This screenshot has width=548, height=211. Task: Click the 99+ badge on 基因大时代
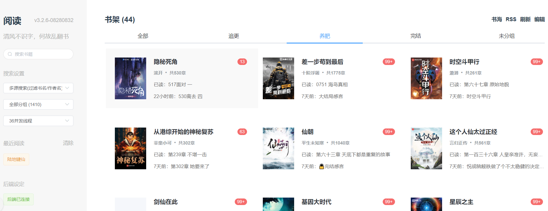pyautogui.click(x=389, y=202)
